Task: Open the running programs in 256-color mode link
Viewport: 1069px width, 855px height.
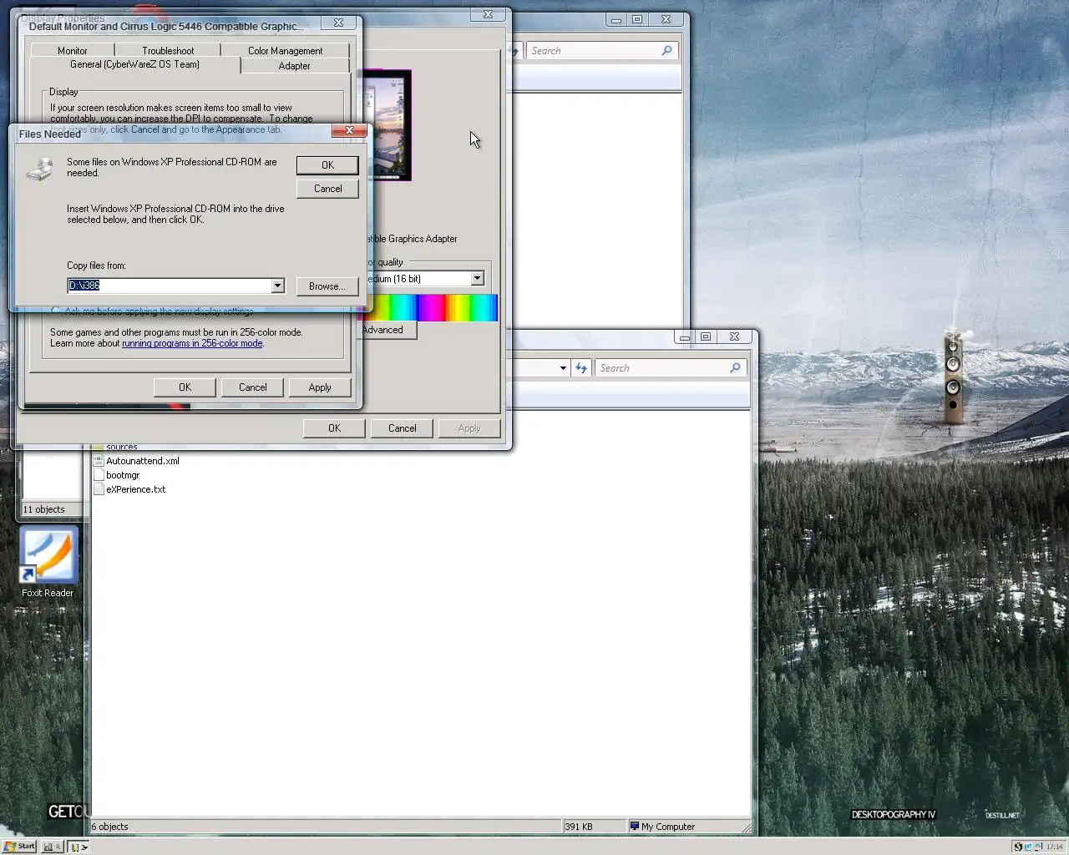Action: tap(192, 343)
